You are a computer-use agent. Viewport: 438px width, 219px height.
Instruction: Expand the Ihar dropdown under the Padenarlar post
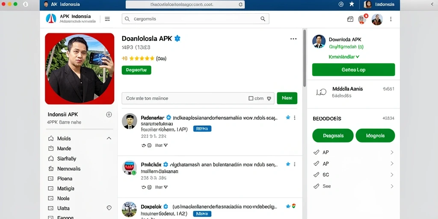161,145
